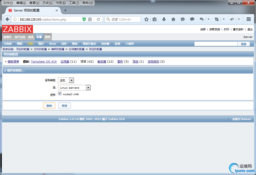256x175 pixels.
Task: Open the hamburger browser menu
Action: click(x=249, y=19)
